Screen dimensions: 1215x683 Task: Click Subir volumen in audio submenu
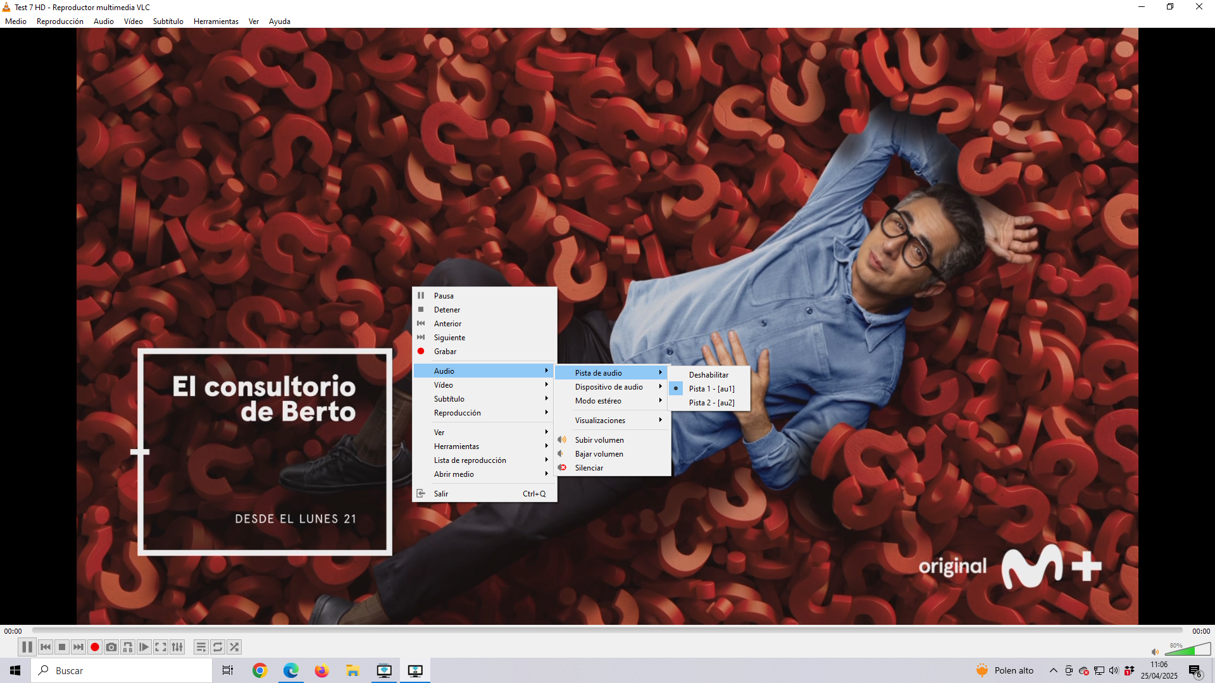pyautogui.click(x=613, y=440)
